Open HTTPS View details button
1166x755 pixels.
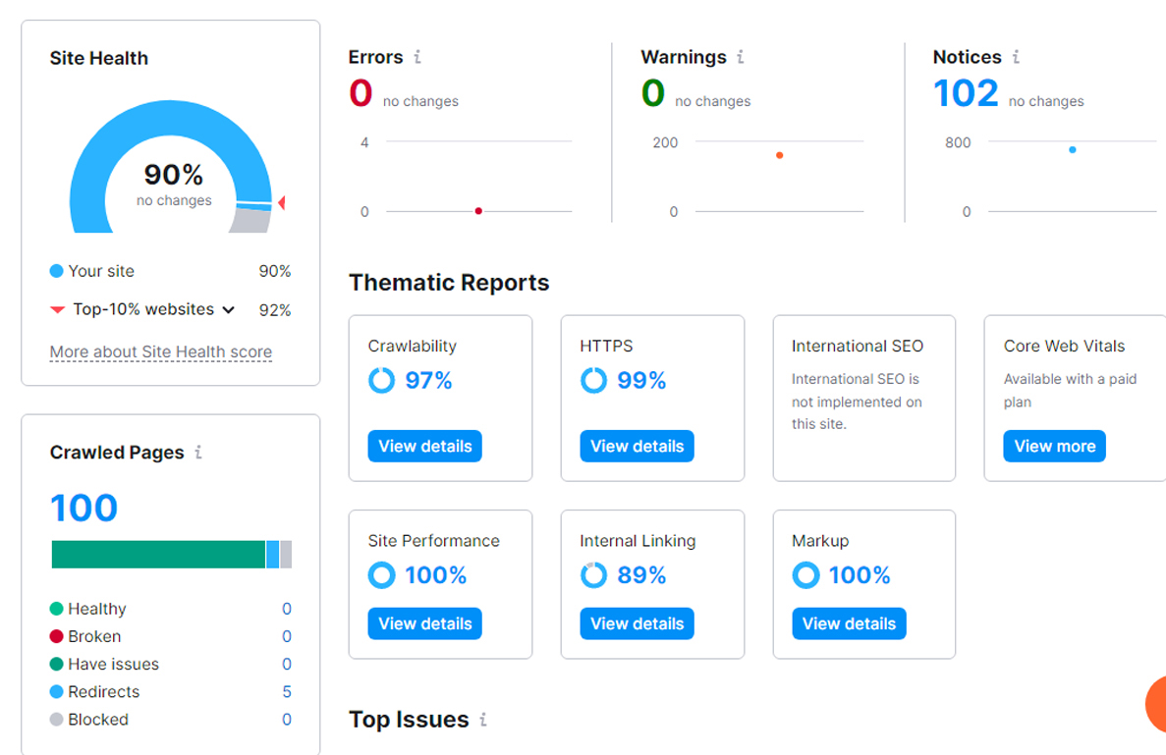tap(637, 446)
